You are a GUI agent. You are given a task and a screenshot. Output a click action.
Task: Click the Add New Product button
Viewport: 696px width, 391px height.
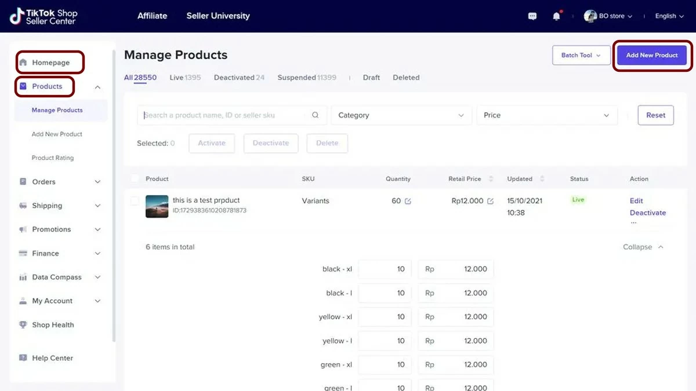[x=651, y=55]
